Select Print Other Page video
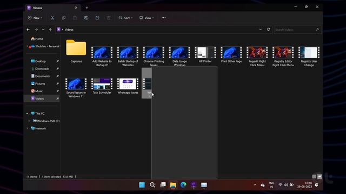This screenshot has width=346, height=194. click(x=231, y=54)
